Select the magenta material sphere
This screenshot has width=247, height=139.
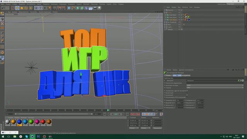[x=37, y=122]
